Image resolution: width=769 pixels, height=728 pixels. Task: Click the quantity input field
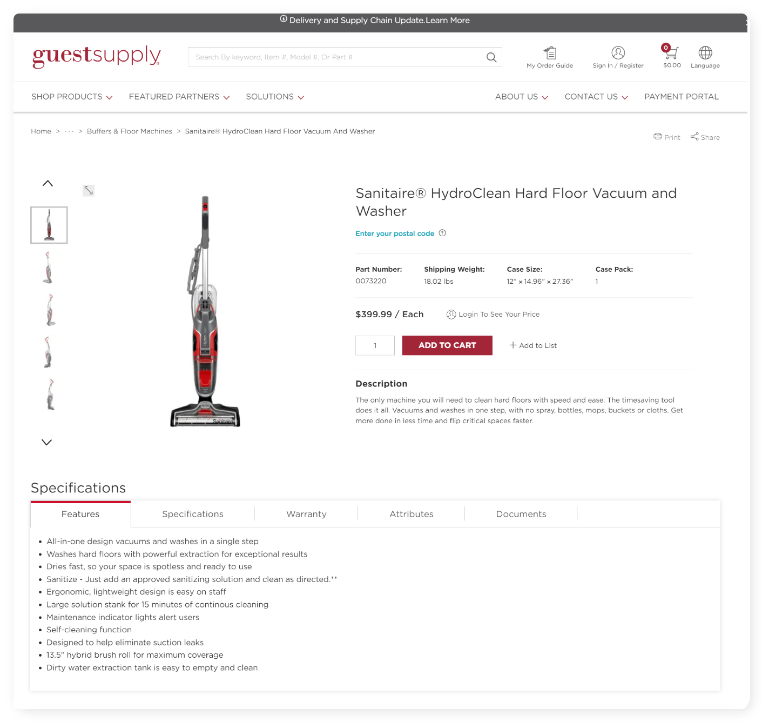[375, 345]
